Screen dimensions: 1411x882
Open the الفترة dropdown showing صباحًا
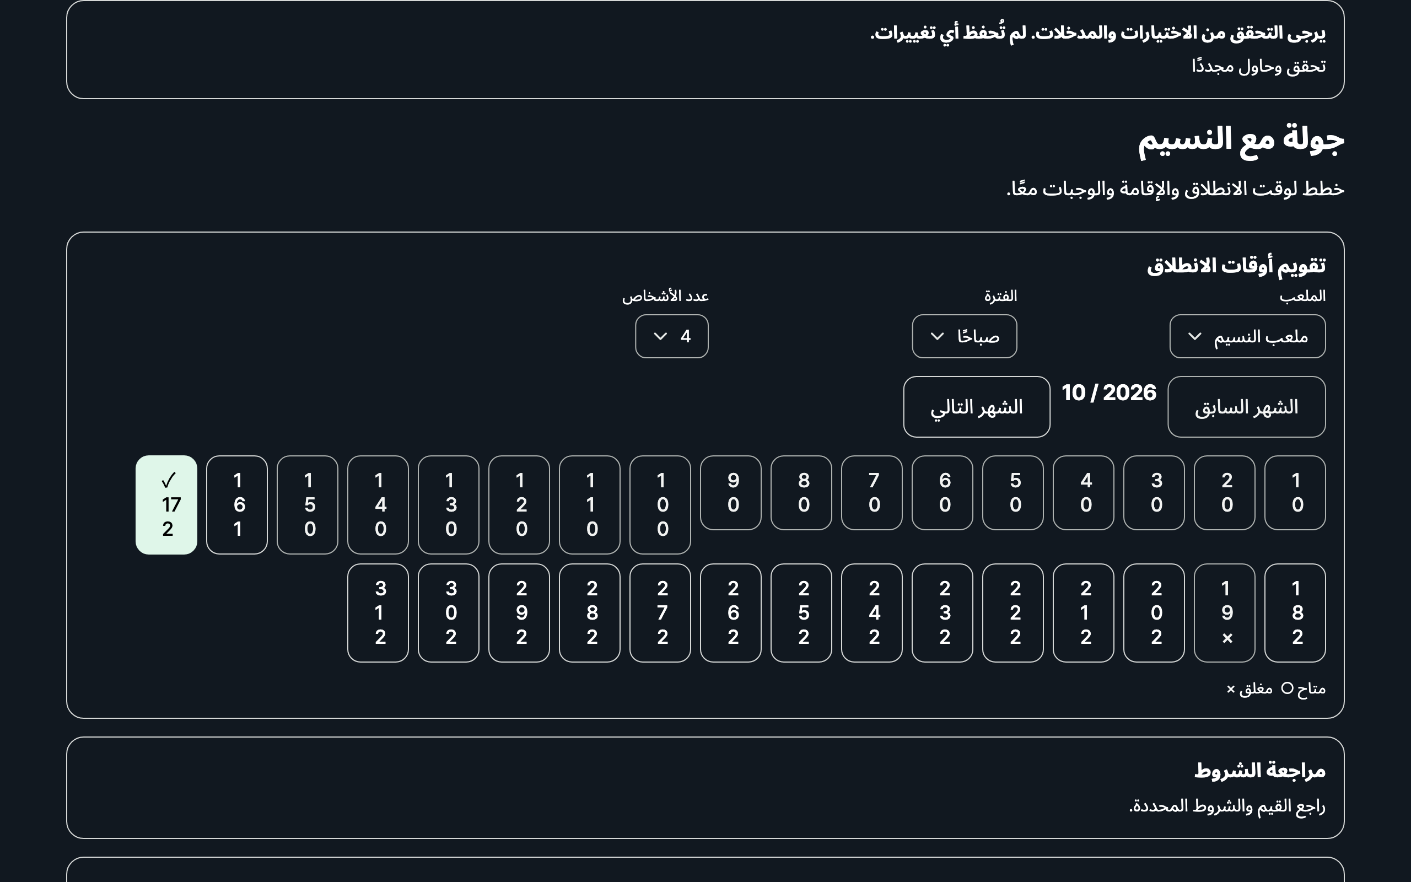pyautogui.click(x=965, y=337)
